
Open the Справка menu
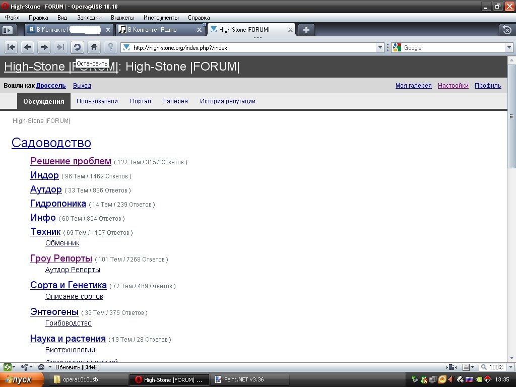click(x=199, y=18)
